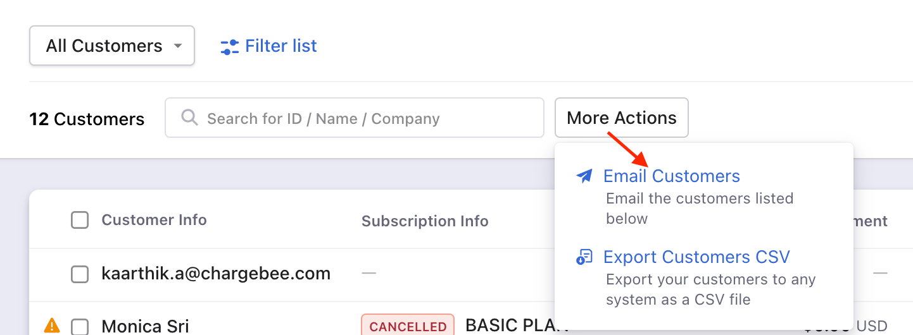Click the filter sliders icon
913x335 pixels.
point(229,47)
